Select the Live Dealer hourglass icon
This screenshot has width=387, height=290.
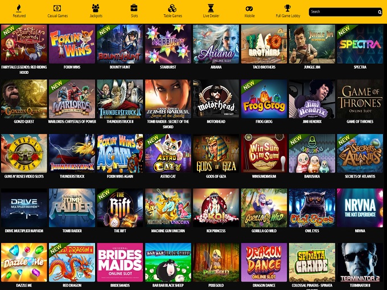pyautogui.click(x=211, y=8)
